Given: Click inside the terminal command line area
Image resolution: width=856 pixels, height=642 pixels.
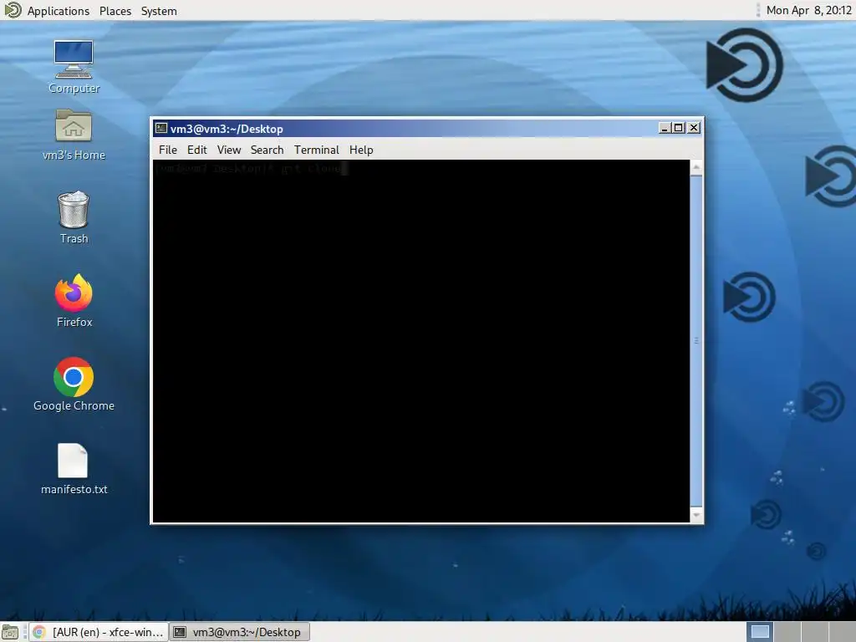Looking at the screenshot, I should tap(421, 341).
